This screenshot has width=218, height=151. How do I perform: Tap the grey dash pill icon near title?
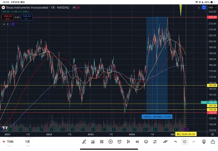(74, 7)
